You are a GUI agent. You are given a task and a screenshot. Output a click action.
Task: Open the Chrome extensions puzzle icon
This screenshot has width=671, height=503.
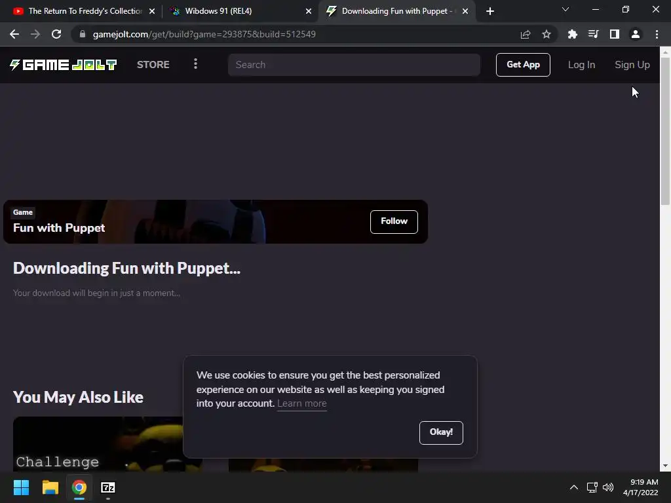572,34
